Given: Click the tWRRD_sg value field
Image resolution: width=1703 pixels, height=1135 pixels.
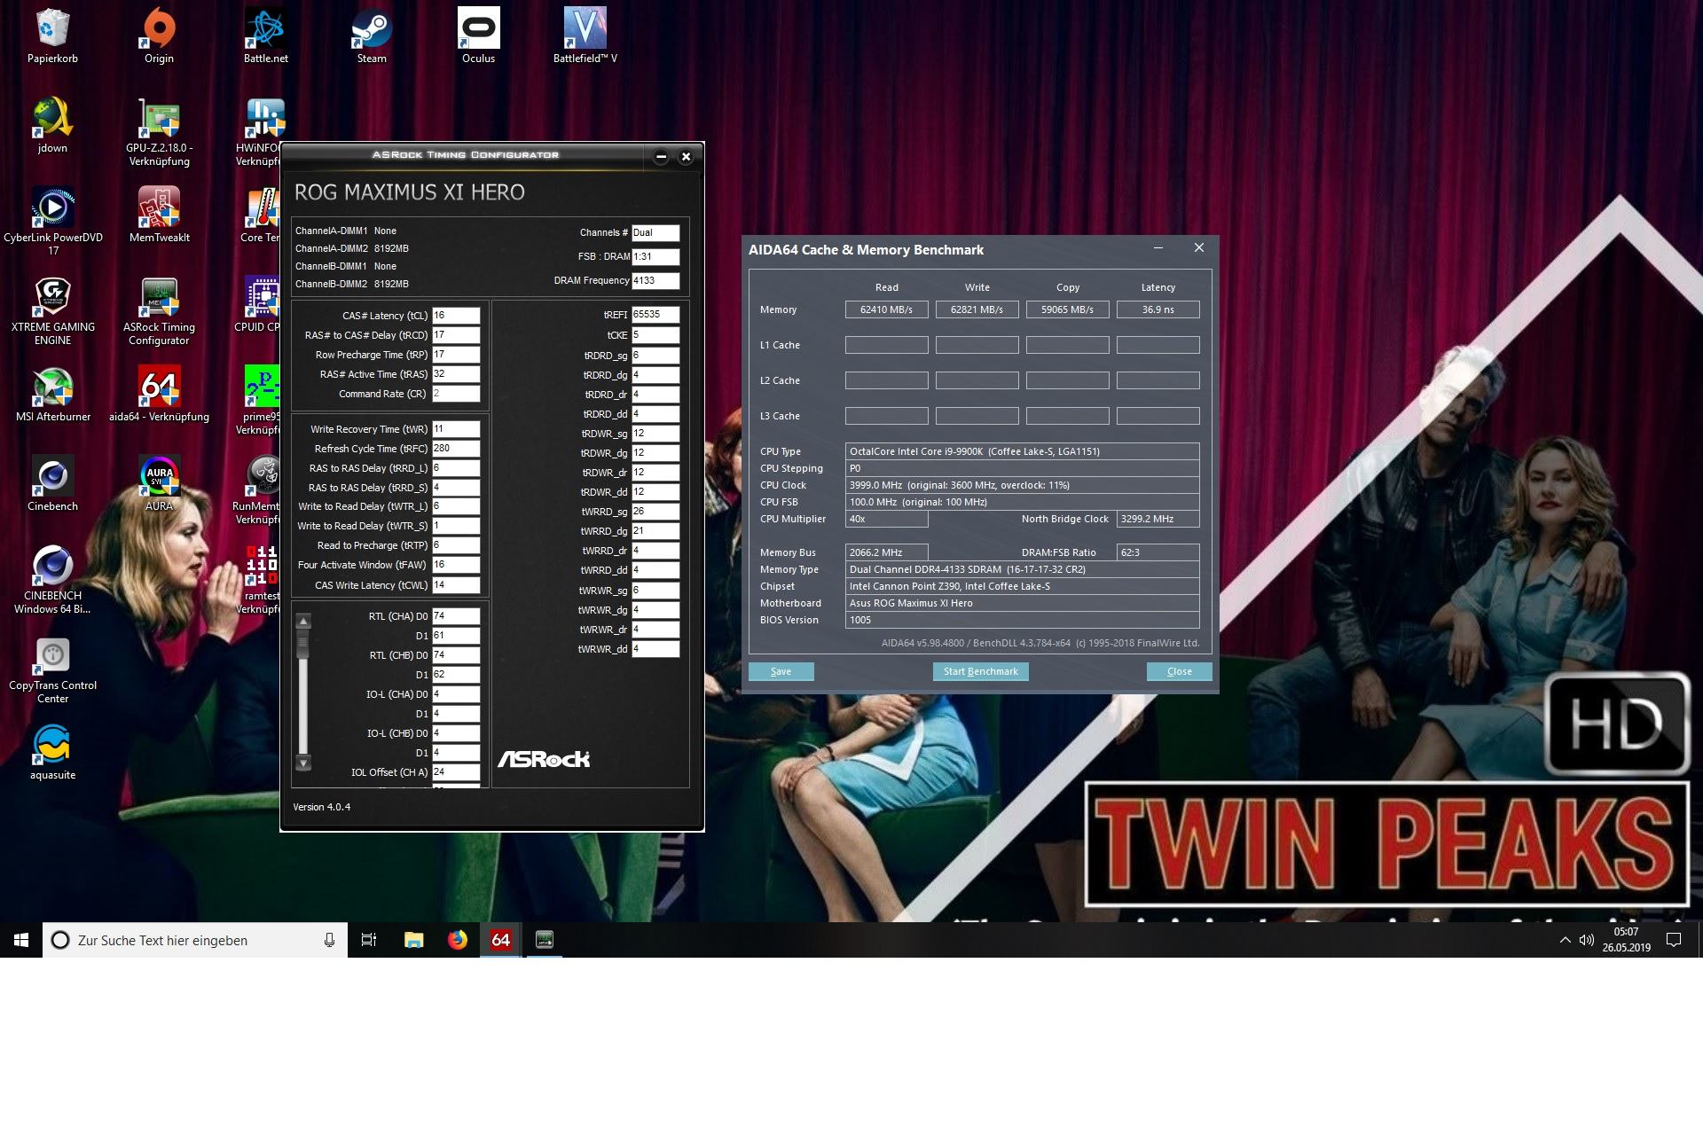Looking at the screenshot, I should click(x=655, y=512).
